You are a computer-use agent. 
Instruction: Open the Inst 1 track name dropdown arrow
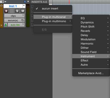pos(24,6)
